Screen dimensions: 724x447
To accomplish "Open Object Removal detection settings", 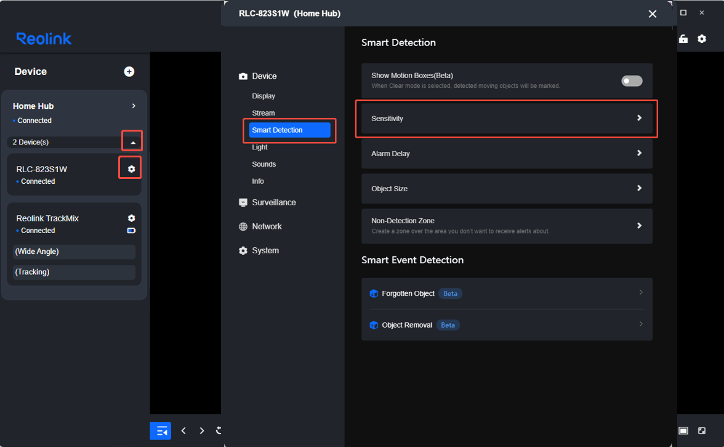I will (x=507, y=325).
